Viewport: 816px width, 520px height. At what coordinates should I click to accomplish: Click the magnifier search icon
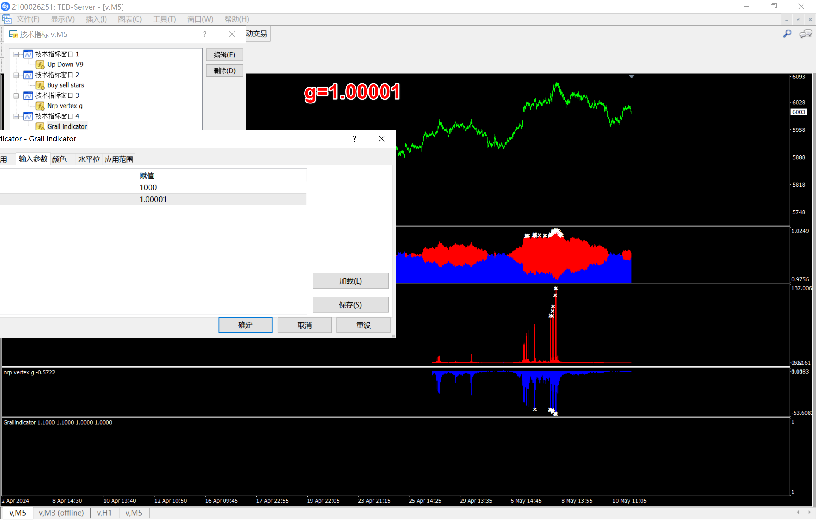tap(787, 34)
